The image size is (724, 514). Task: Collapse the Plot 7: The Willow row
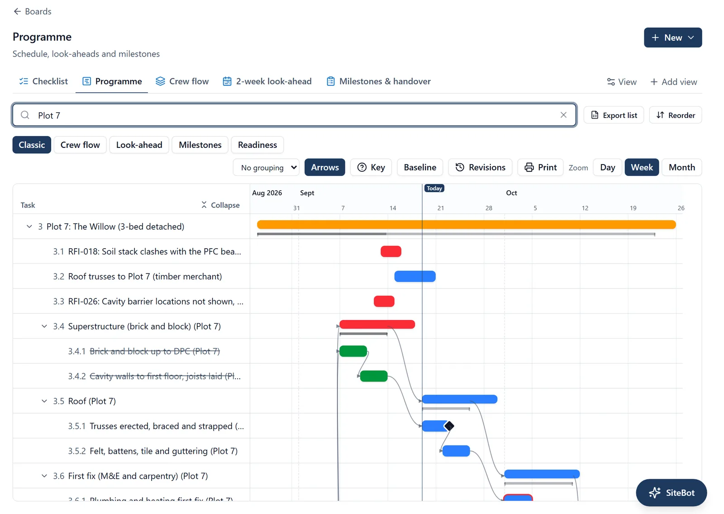click(29, 226)
